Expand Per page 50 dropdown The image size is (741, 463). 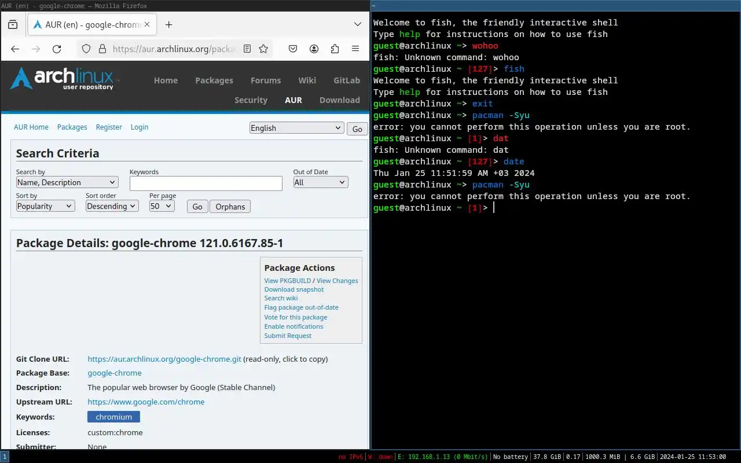coord(162,206)
